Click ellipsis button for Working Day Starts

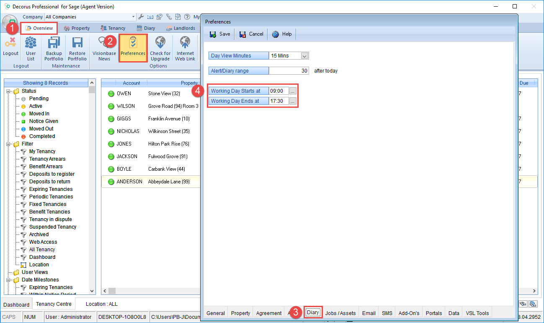pos(293,91)
